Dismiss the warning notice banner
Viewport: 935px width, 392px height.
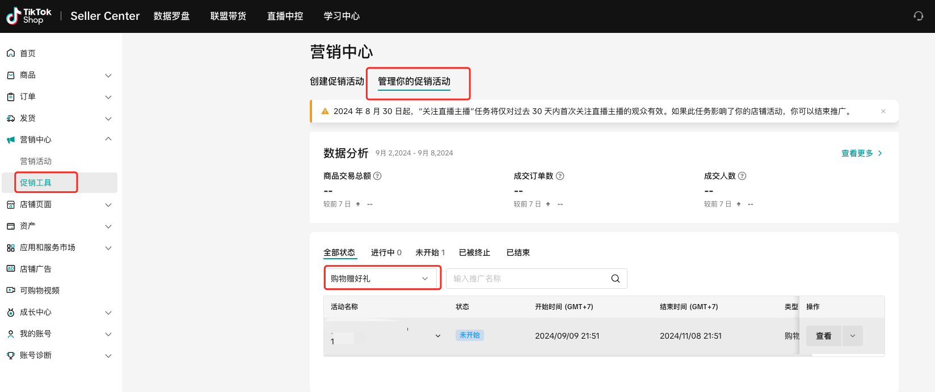point(883,111)
